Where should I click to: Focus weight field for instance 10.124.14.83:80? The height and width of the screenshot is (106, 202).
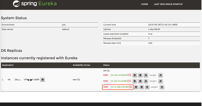153,75
